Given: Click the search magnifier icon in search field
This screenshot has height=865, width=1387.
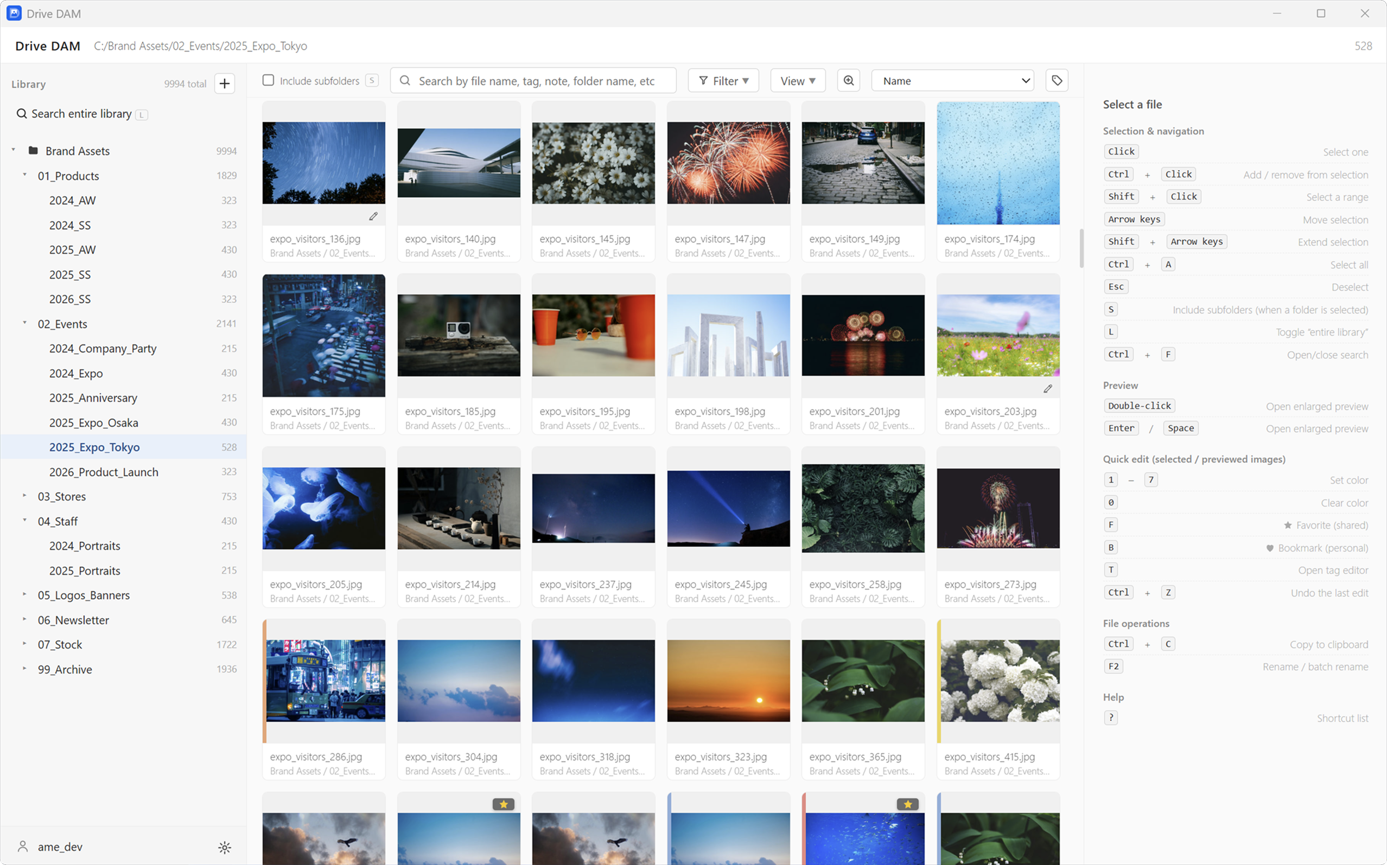Looking at the screenshot, I should pos(405,81).
